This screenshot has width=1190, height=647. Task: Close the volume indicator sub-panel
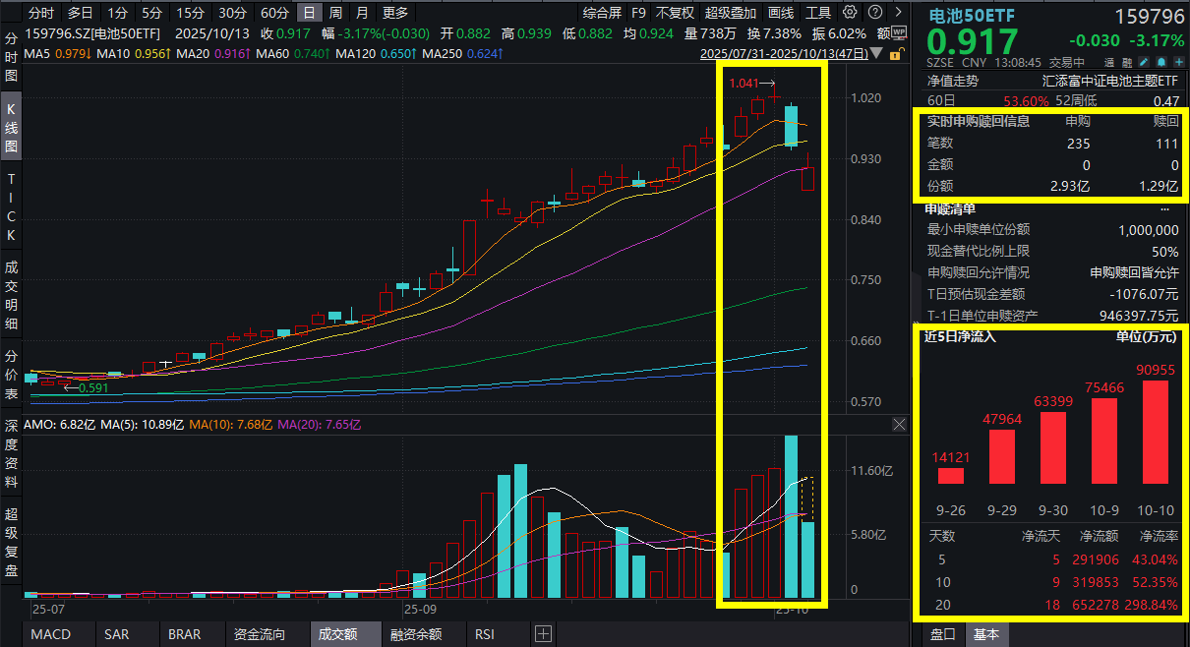(x=899, y=425)
